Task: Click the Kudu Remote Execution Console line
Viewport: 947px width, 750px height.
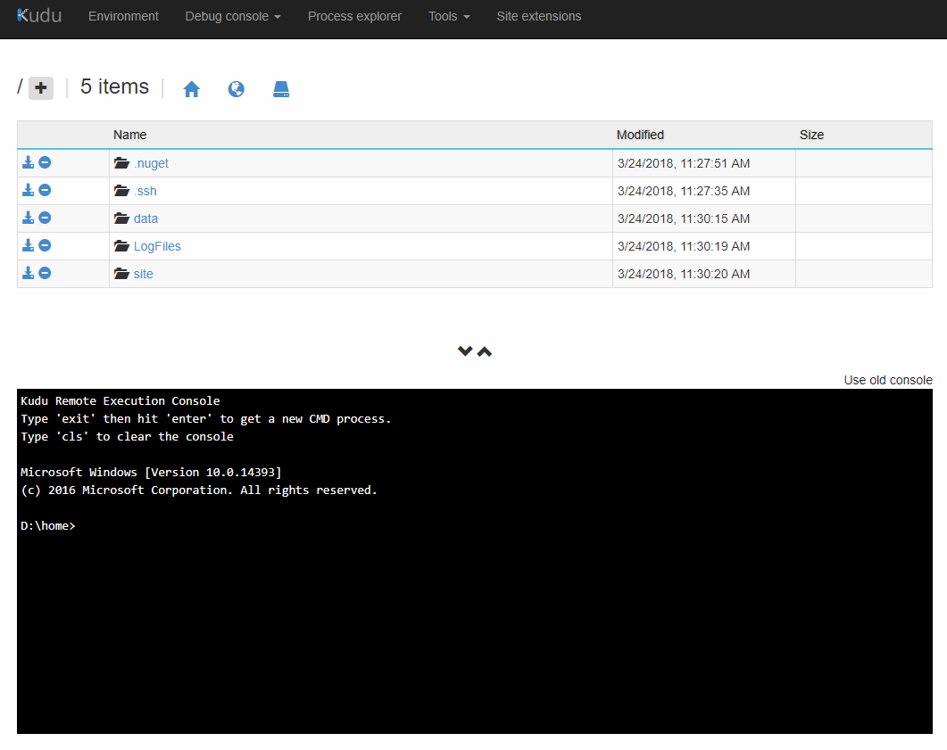Action: pos(120,400)
